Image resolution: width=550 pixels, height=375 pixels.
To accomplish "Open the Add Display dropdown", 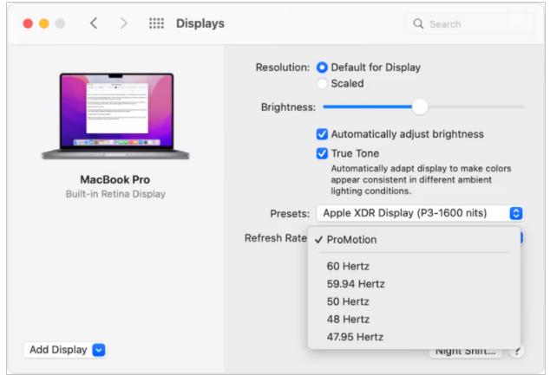I will [x=64, y=350].
